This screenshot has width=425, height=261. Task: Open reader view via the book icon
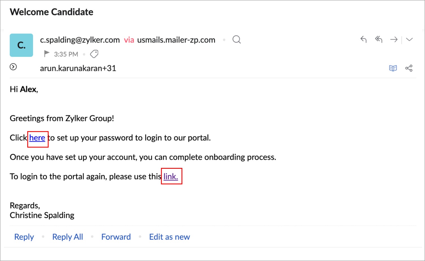pyautogui.click(x=393, y=68)
